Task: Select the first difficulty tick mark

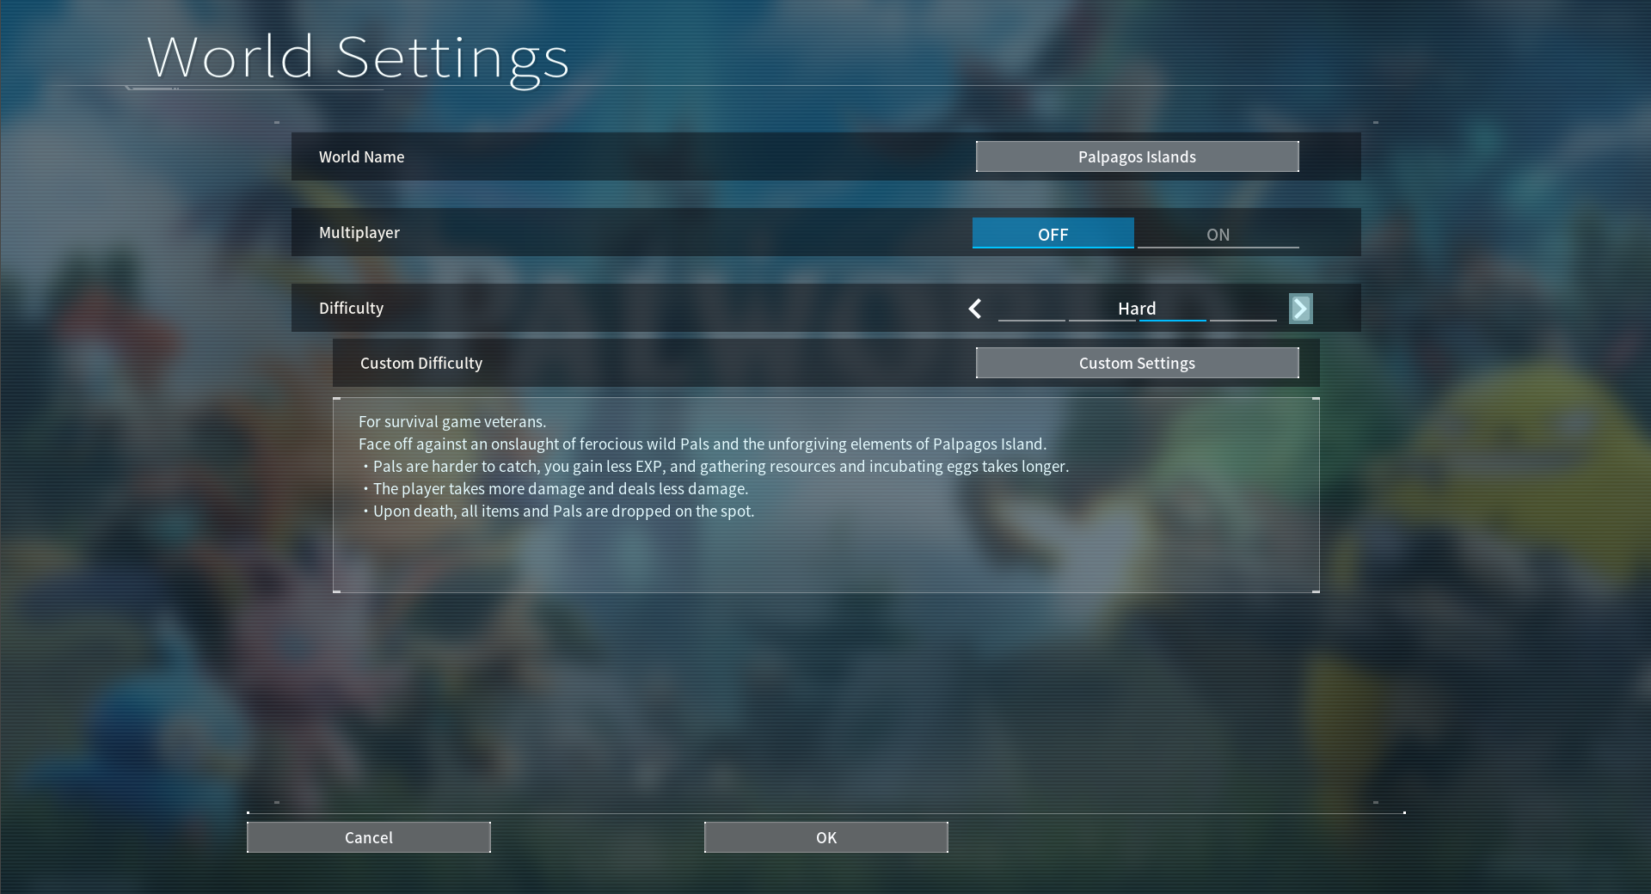Action: pos(1031,319)
